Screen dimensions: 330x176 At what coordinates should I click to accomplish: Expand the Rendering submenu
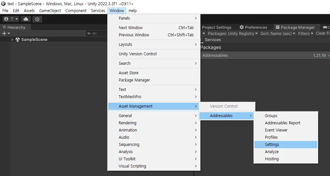[154, 123]
